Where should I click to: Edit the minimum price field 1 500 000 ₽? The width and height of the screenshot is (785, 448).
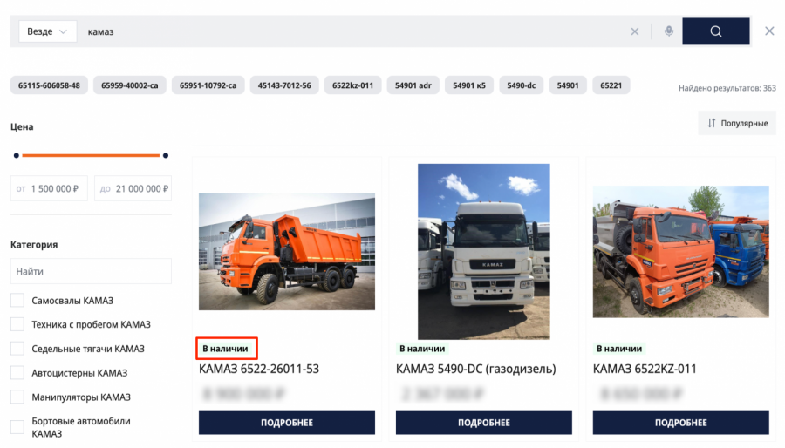pyautogui.click(x=49, y=188)
